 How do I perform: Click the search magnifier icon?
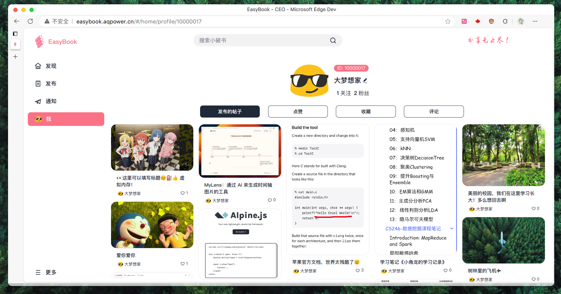coord(333,40)
